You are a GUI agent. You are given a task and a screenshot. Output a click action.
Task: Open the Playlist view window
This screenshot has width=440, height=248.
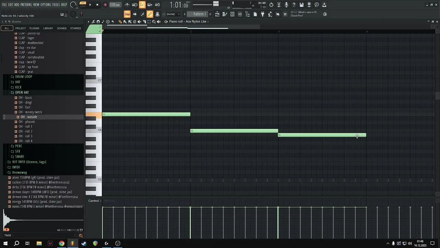coord(217,14)
